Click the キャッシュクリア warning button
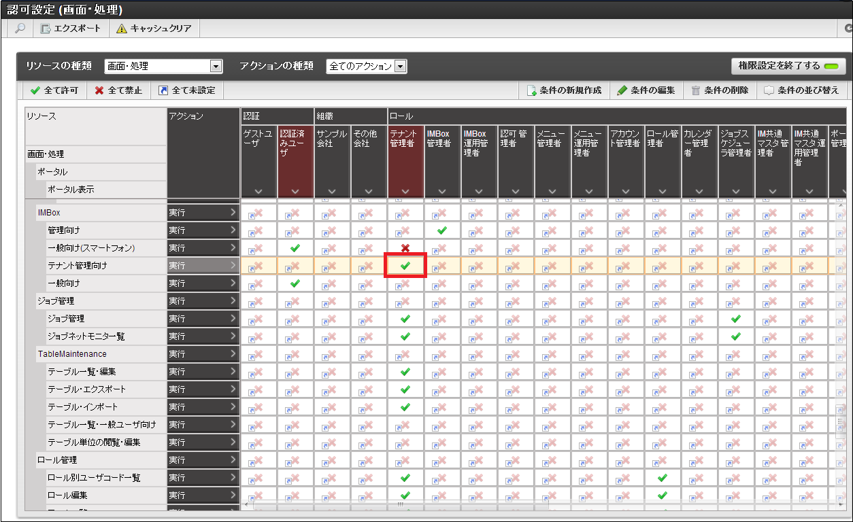The height and width of the screenshot is (522, 853). [154, 29]
